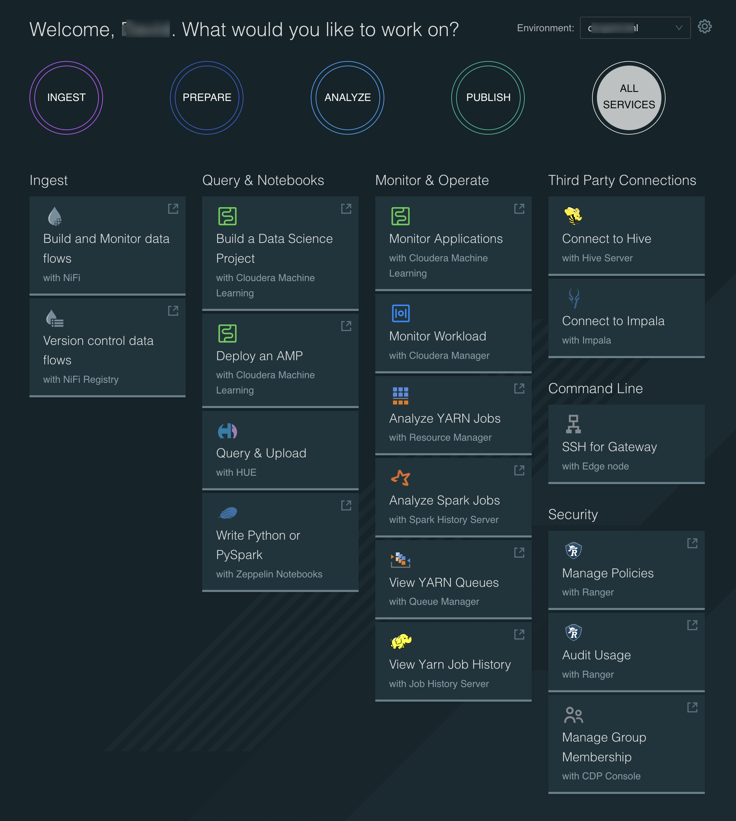Open external link on Build and Monitor data flows
Screen dimensions: 736x821
tap(173, 209)
